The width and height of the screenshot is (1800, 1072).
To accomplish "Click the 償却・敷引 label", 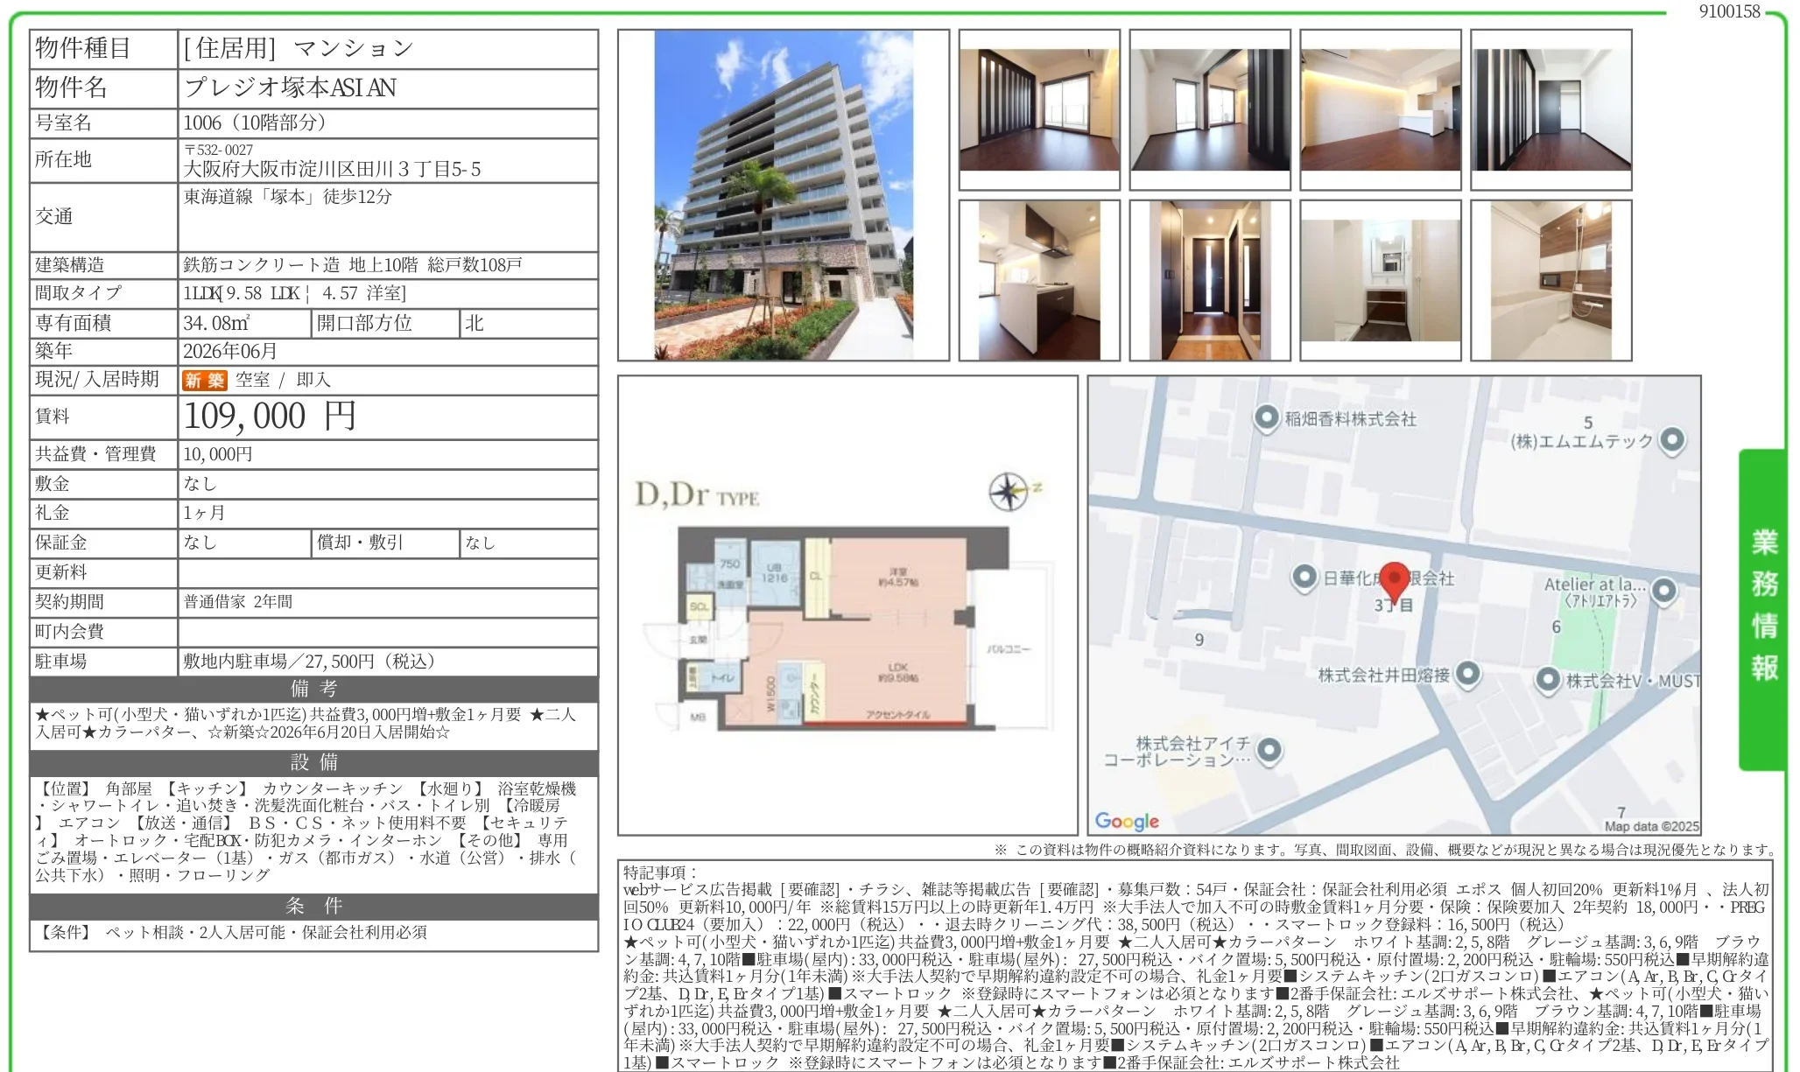I will [360, 543].
